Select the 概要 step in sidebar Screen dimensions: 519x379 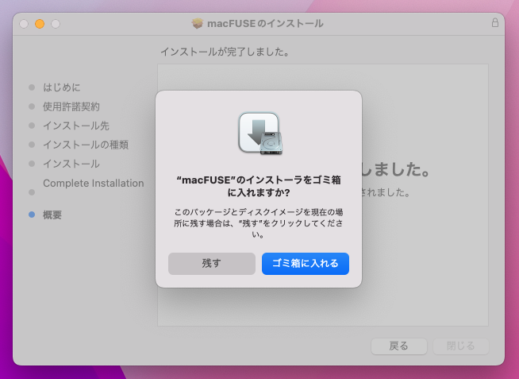[52, 215]
